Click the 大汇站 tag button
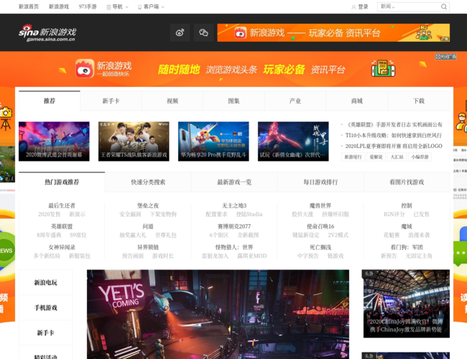The width and height of the screenshot is (467, 359). [397, 157]
